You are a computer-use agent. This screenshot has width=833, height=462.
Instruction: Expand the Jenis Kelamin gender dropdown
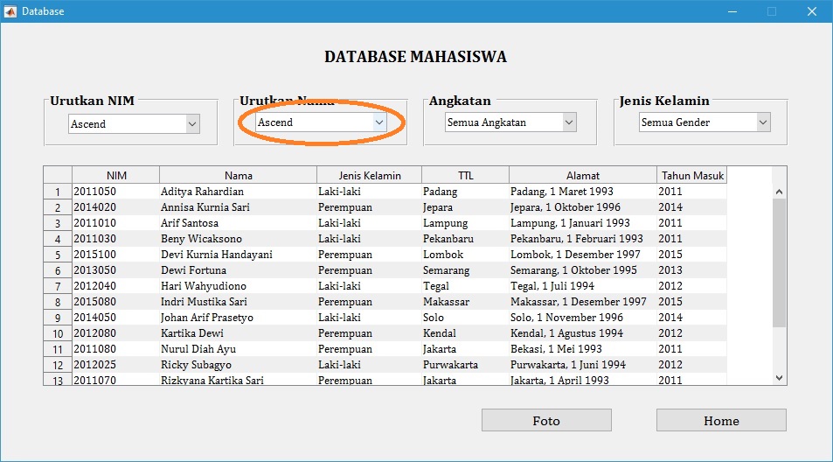(704, 122)
